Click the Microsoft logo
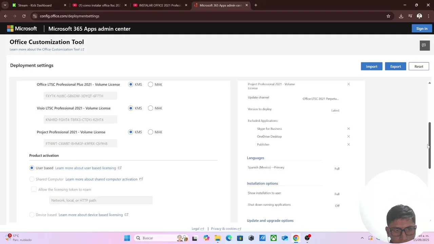The width and height of the screenshot is (434, 244). [22, 29]
